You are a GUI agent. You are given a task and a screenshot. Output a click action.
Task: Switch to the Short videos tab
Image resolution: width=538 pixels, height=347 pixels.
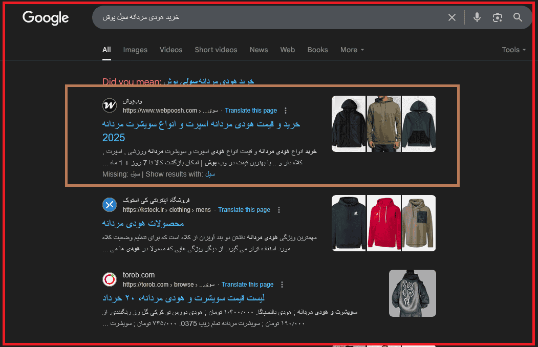coord(216,50)
